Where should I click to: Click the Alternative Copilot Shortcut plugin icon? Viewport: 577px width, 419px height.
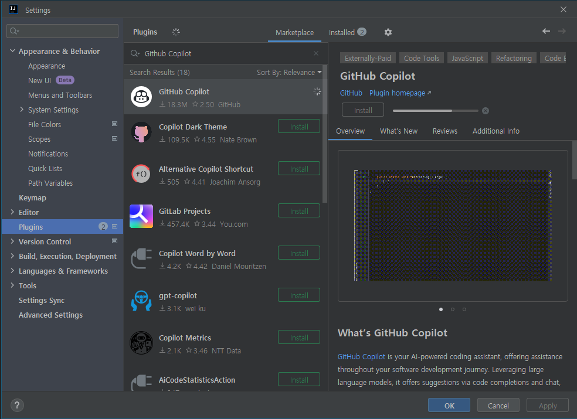click(x=141, y=175)
